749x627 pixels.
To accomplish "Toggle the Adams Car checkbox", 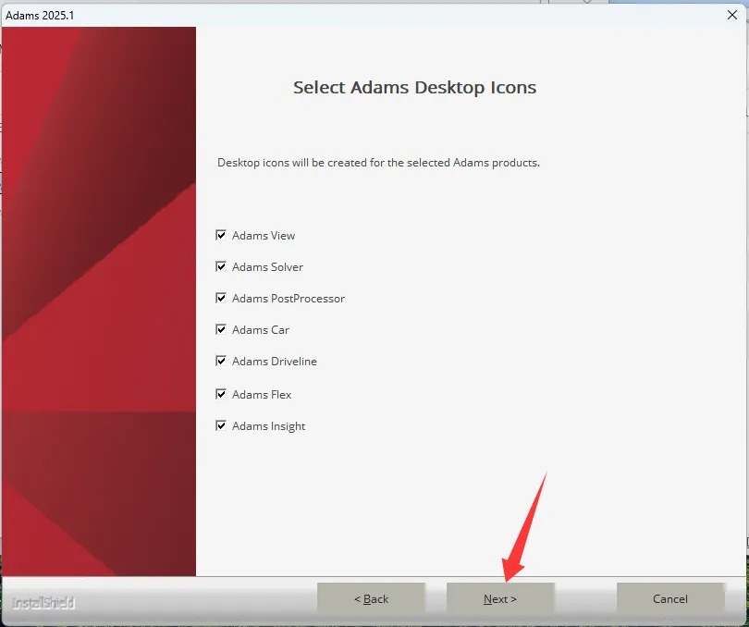I will (x=221, y=330).
